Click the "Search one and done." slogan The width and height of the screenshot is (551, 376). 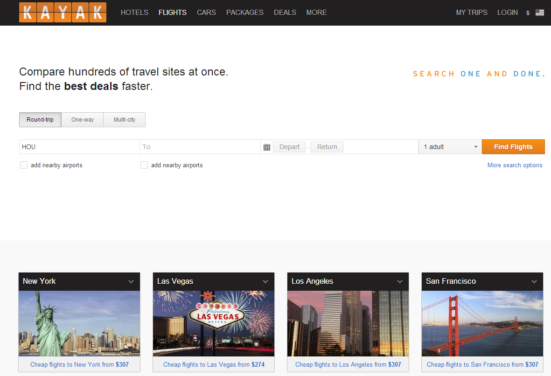[x=479, y=74]
